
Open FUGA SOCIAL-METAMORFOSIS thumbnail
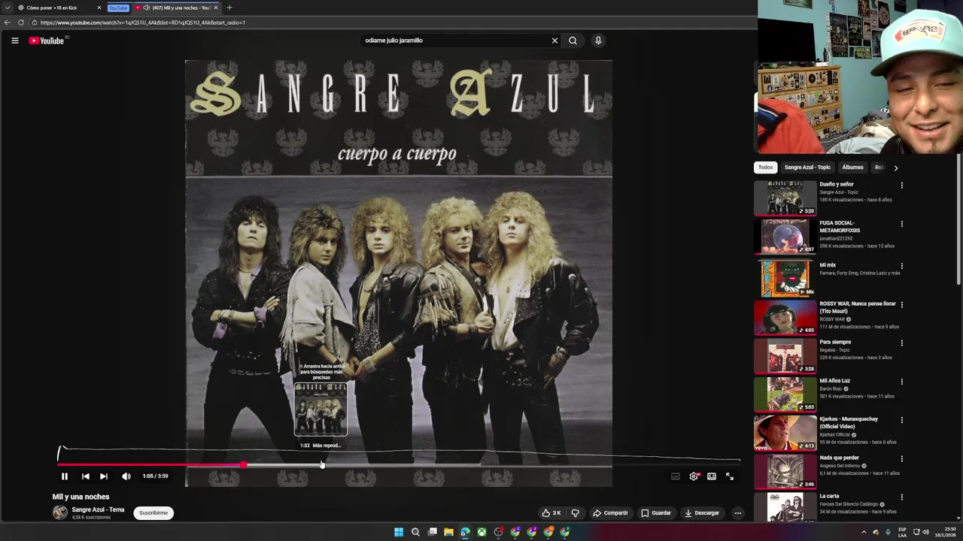[785, 237]
